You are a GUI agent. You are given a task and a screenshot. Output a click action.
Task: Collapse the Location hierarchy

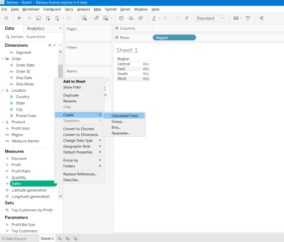[x=3, y=91]
